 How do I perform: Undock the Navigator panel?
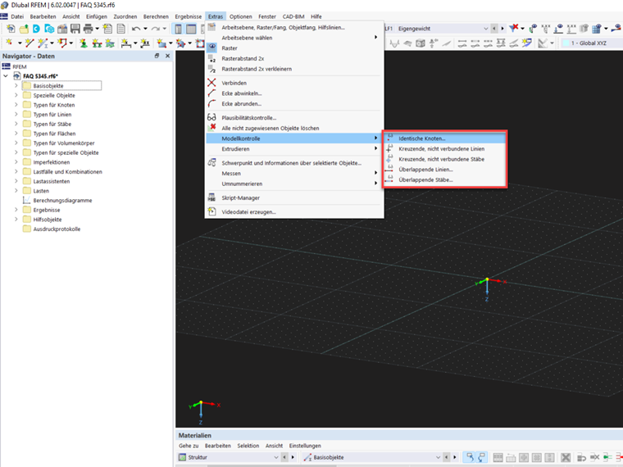coord(157,56)
